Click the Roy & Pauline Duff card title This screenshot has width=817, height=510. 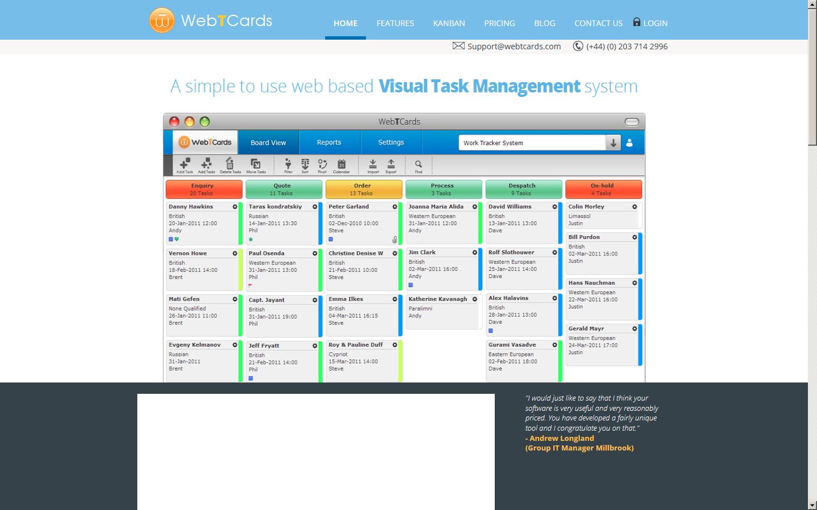pos(356,345)
